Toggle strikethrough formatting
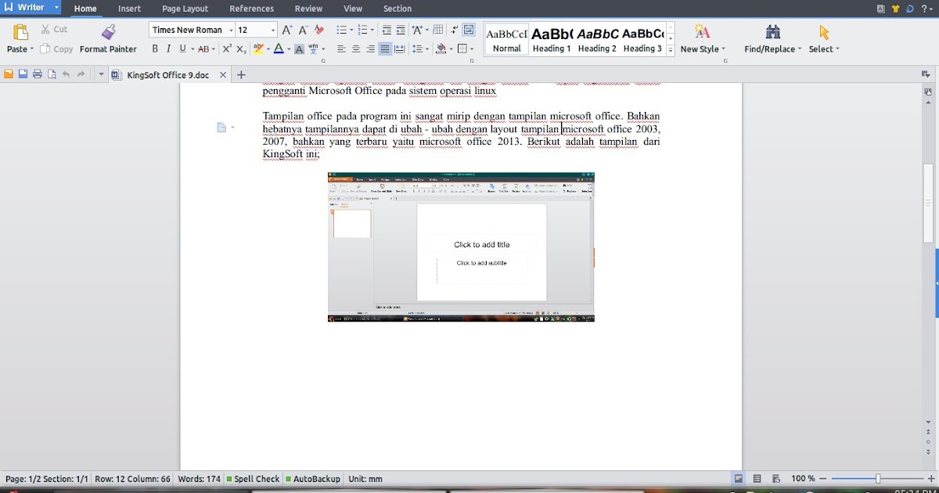Image resolution: width=939 pixels, height=493 pixels. pyautogui.click(x=203, y=49)
